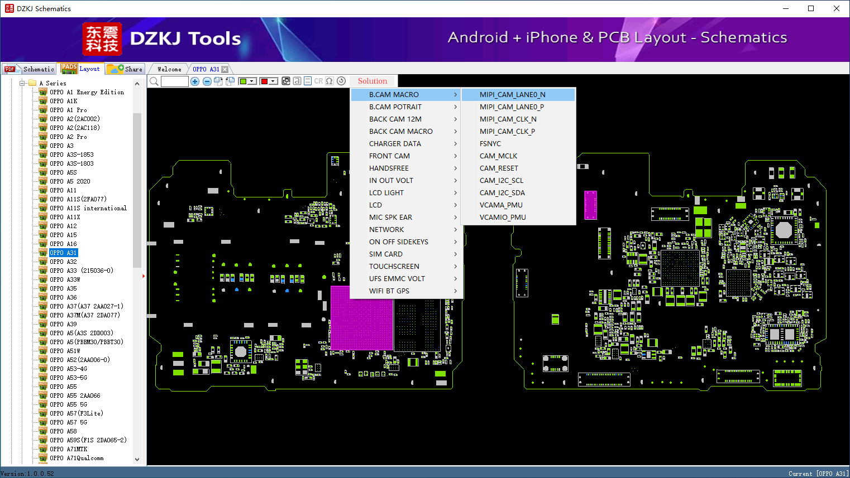The width and height of the screenshot is (850, 478).
Task: Open the B.CAM POTRAIT menu entry
Action: tap(405, 107)
